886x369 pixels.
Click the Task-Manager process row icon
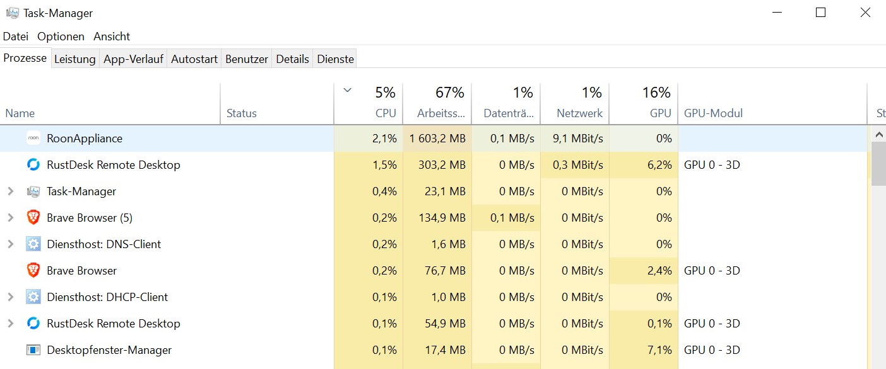[x=33, y=191]
